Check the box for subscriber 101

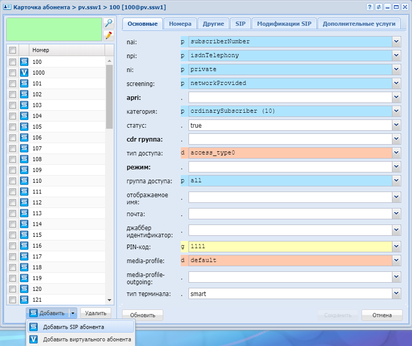pos(13,83)
